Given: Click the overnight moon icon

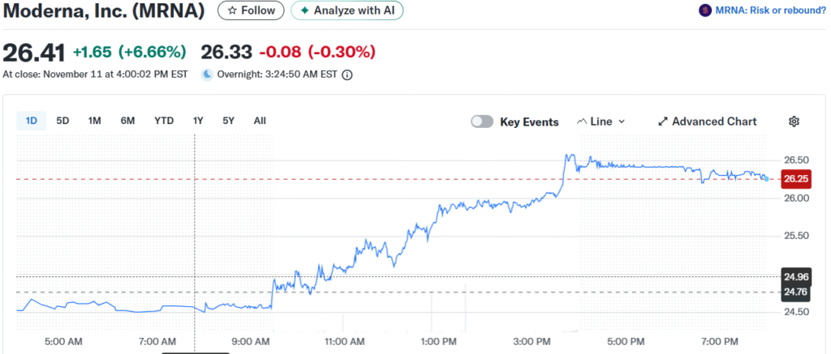Looking at the screenshot, I should (x=207, y=75).
